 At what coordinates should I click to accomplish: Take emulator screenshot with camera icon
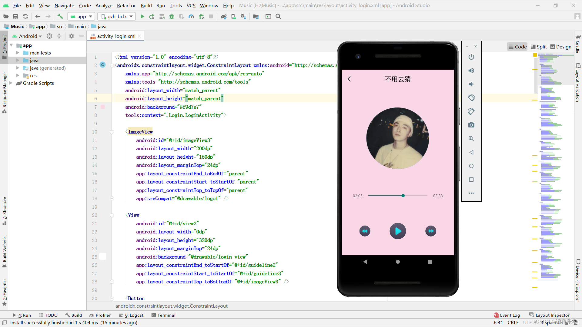[x=471, y=125]
